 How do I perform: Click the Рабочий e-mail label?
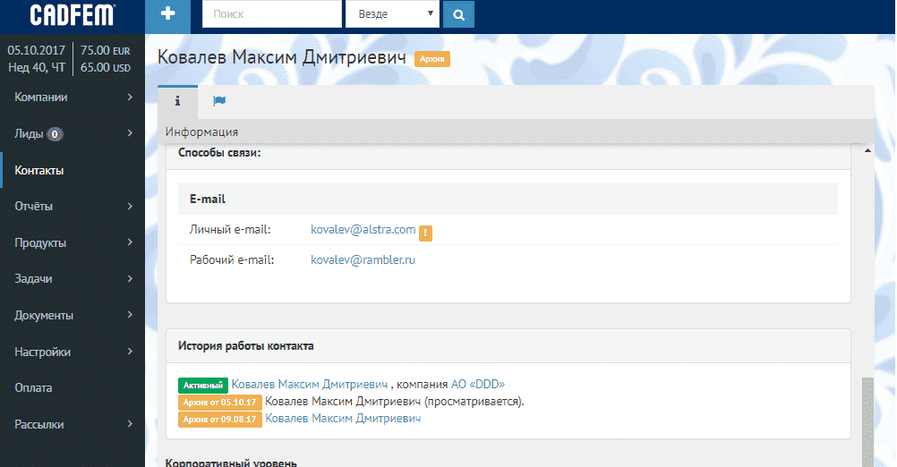(232, 260)
